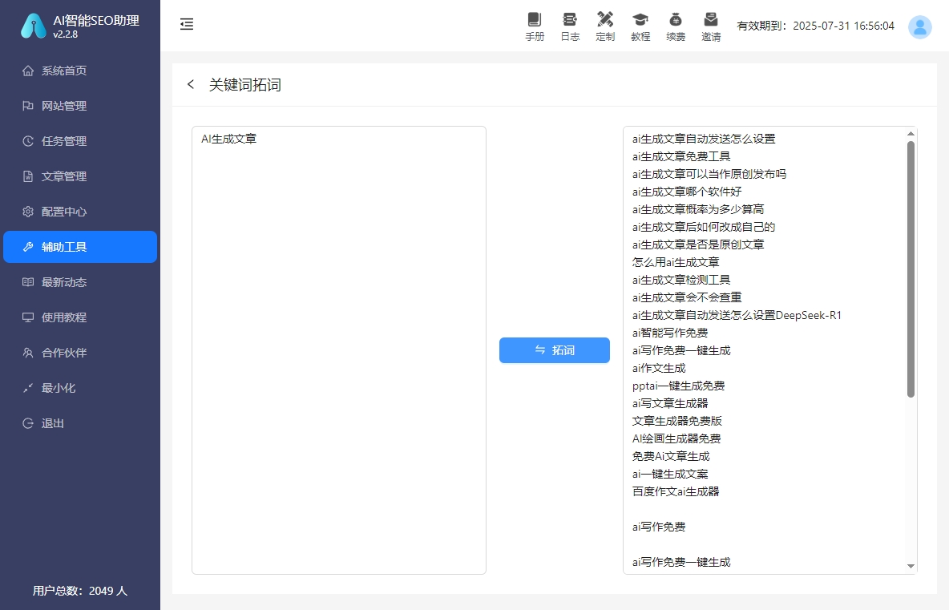Open the 日志 log icon
This screenshot has height=610, width=949.
pos(570,26)
